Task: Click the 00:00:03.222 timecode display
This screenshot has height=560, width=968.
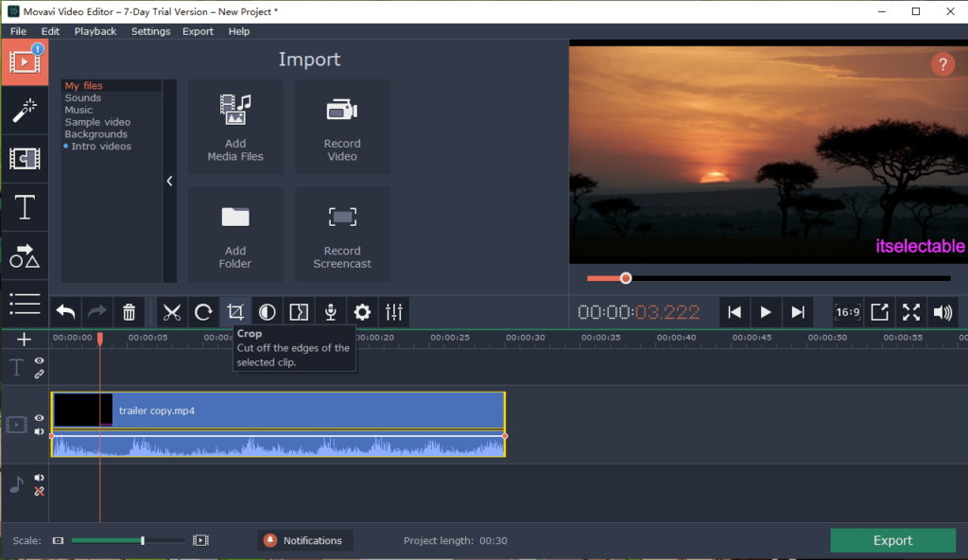Action: click(x=638, y=312)
